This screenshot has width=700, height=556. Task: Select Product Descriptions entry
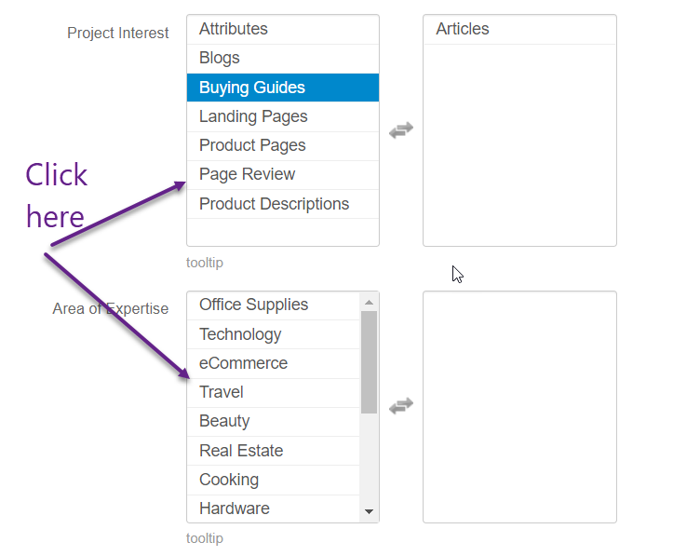283,204
